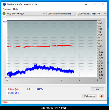Open the Help menu
This screenshot has height=110, width=109.
pyautogui.click(x=15, y=9)
